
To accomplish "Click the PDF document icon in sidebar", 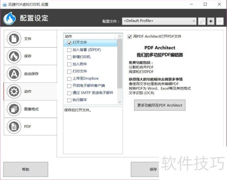I will pos(14,127).
